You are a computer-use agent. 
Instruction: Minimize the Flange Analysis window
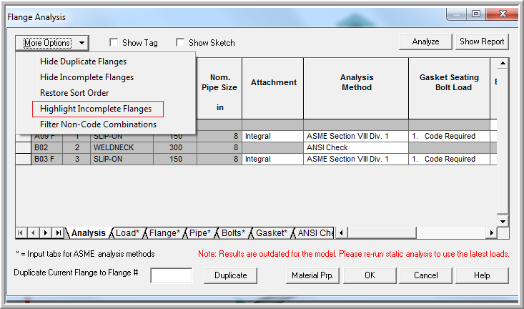(x=457, y=14)
